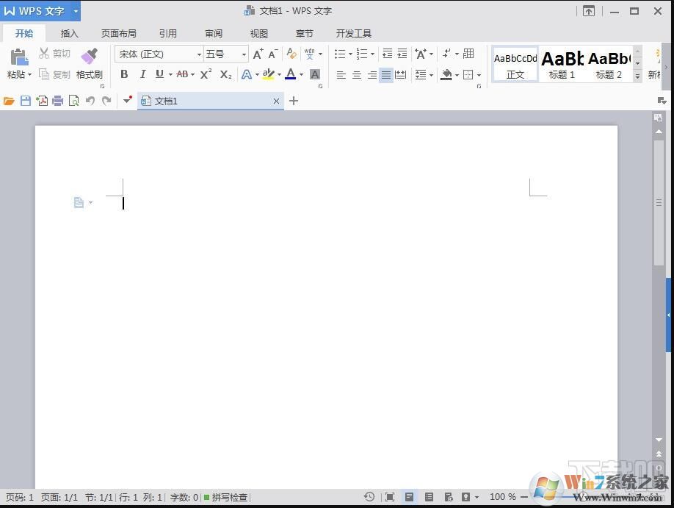
Task: Apply bold formatting with the B icon
Action: 124,74
